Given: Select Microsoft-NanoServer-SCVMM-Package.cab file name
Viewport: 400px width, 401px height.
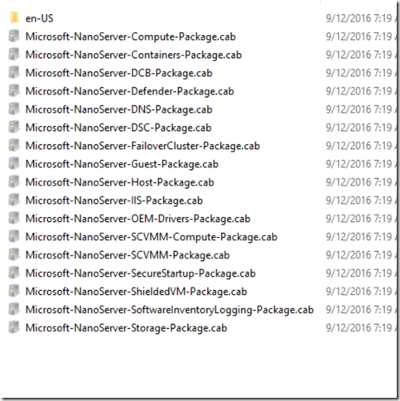Looking at the screenshot, I should click(128, 255).
